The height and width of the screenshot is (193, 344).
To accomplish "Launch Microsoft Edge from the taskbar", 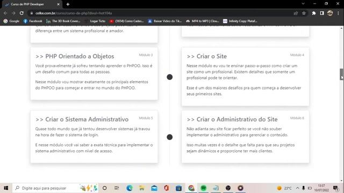I will [x=130, y=188].
